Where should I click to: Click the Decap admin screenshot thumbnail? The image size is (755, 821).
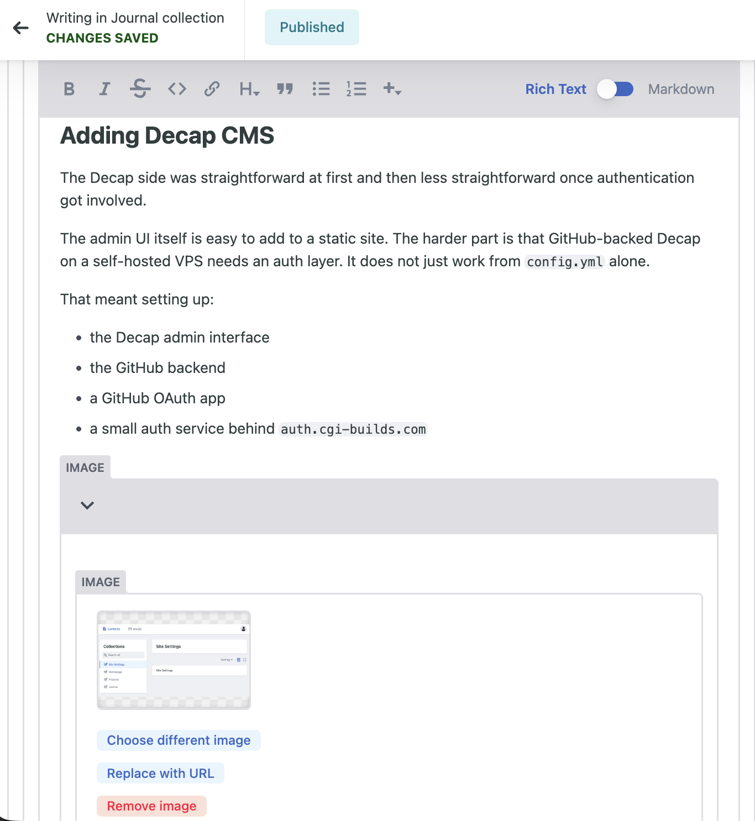tap(174, 660)
